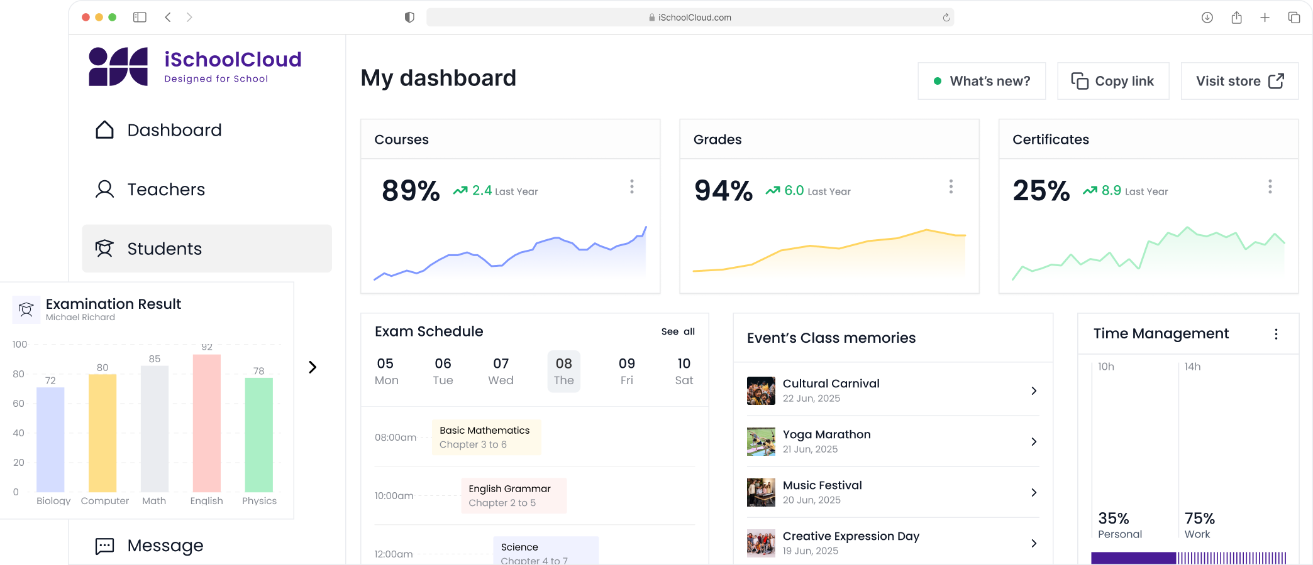Click the Safari downloads icon
This screenshot has width=1313, height=565.
(1207, 18)
